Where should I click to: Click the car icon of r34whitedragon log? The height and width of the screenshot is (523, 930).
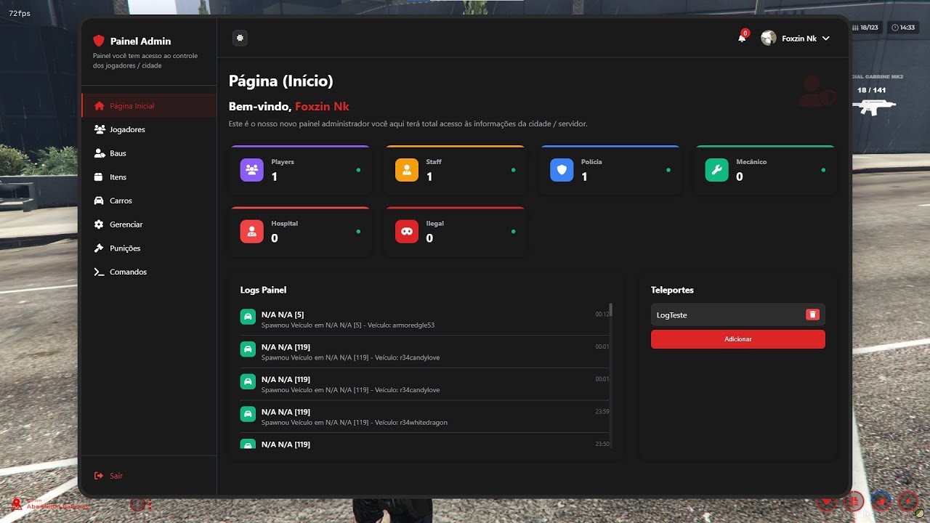click(248, 414)
